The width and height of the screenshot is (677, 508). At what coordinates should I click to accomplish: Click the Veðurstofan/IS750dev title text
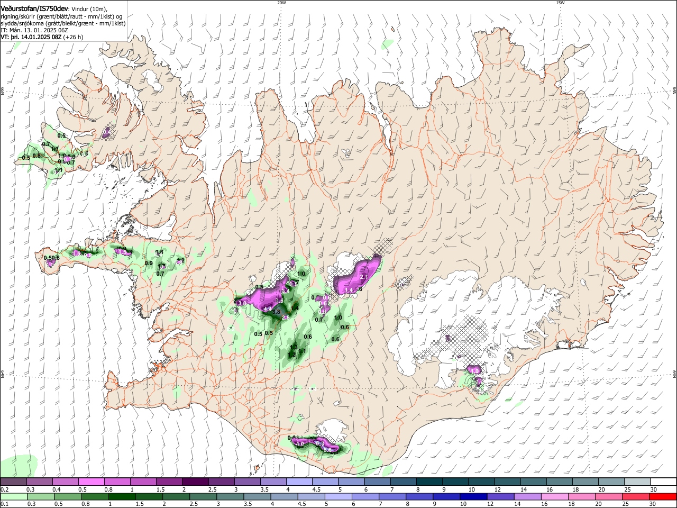coord(34,7)
